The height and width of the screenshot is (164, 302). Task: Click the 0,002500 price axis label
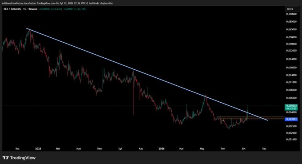[291, 126]
